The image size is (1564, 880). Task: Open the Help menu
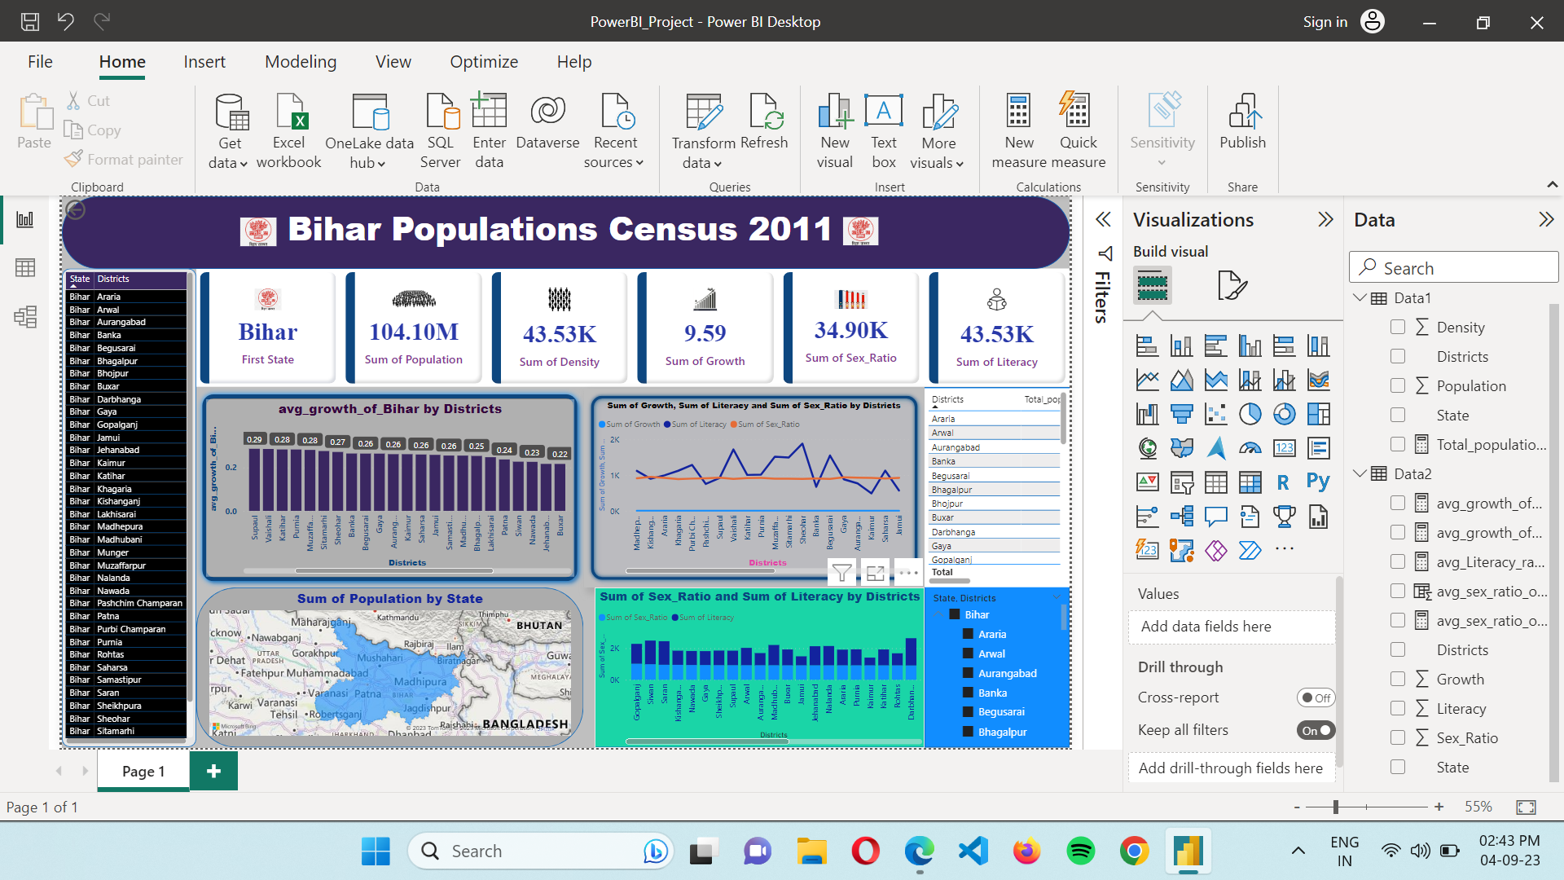pos(573,61)
